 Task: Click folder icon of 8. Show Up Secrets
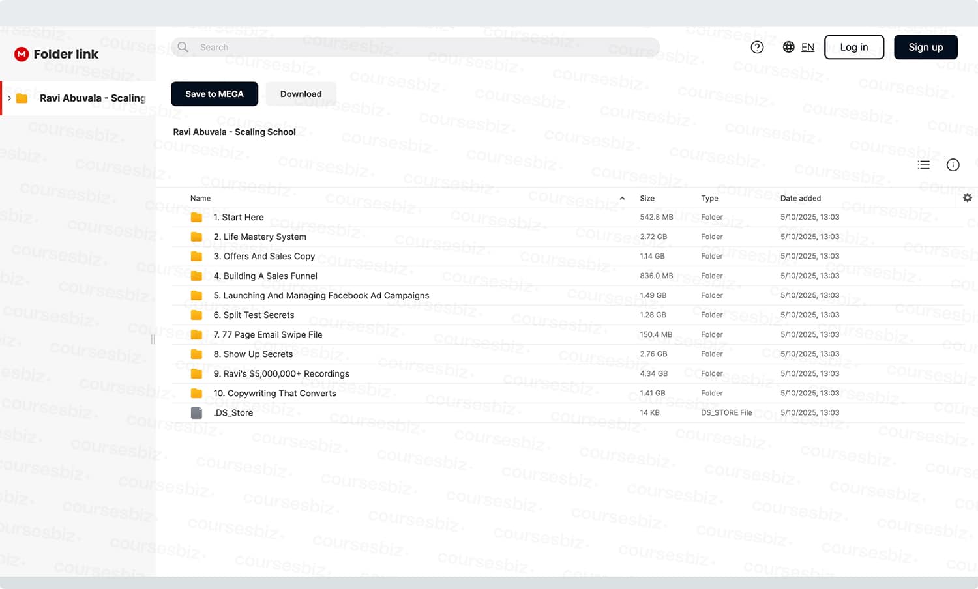tap(196, 354)
